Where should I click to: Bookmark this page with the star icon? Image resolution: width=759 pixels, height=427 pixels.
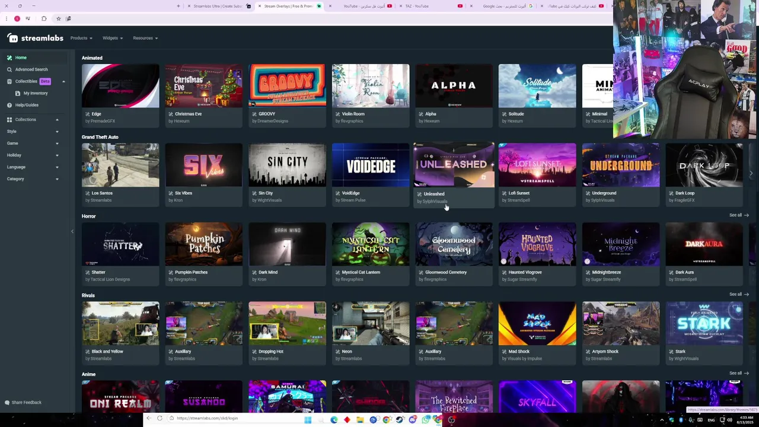click(58, 18)
